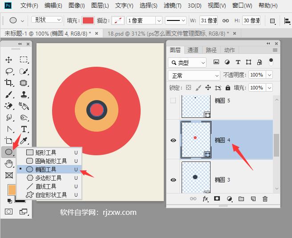This screenshot has height=238, width=292.
Task: Open stroke width 1 像素 dropdown
Action: 159,20
